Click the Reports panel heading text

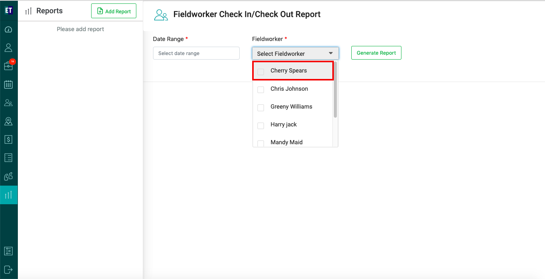49,11
